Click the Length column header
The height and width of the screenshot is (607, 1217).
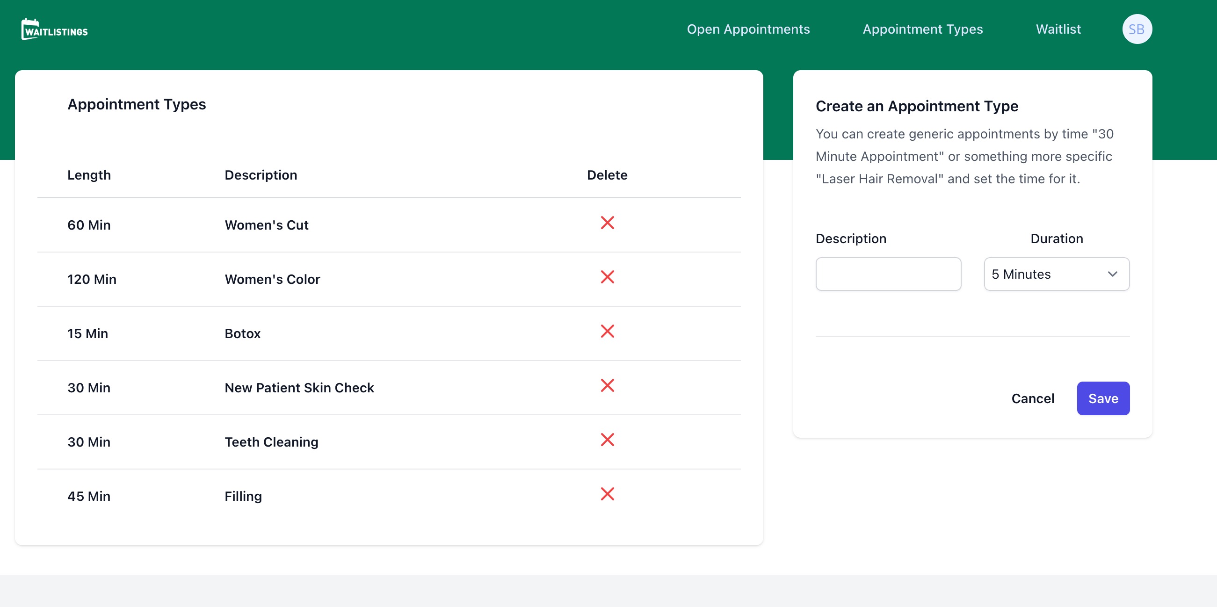click(89, 175)
